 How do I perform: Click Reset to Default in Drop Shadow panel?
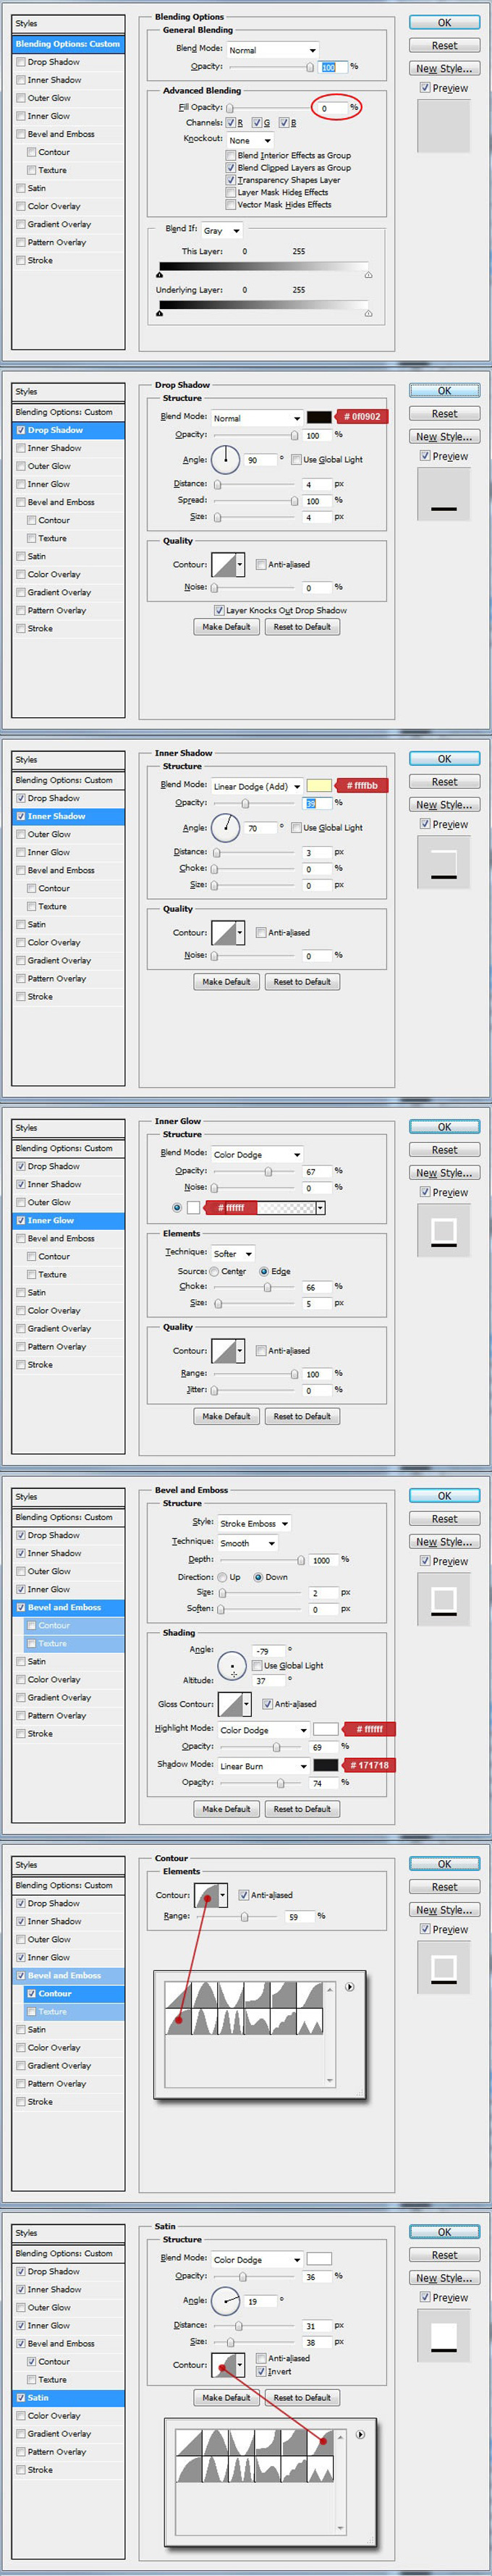pos(302,627)
